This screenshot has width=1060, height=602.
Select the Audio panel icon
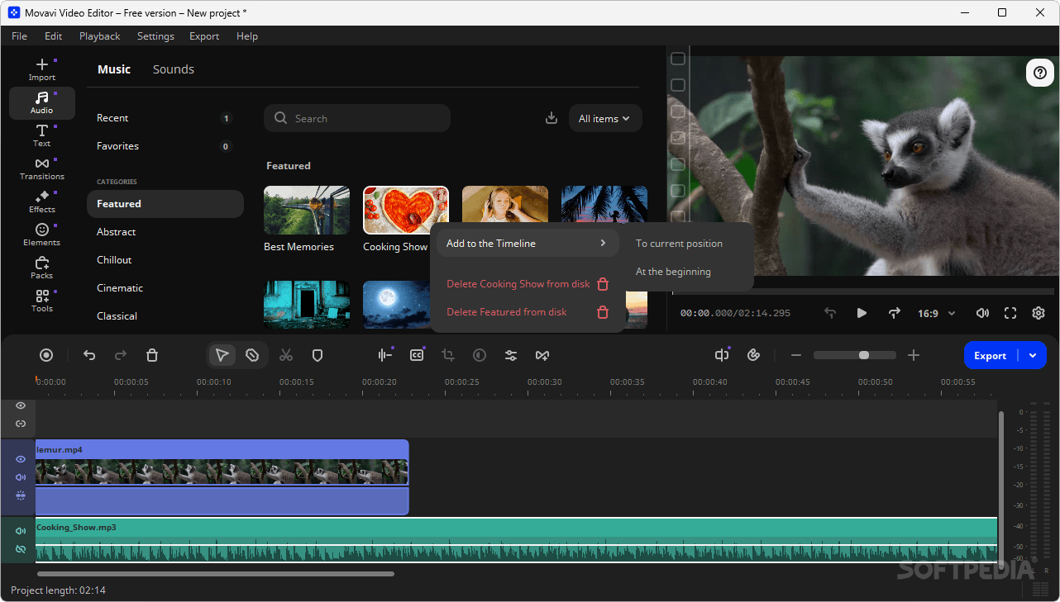click(x=42, y=103)
